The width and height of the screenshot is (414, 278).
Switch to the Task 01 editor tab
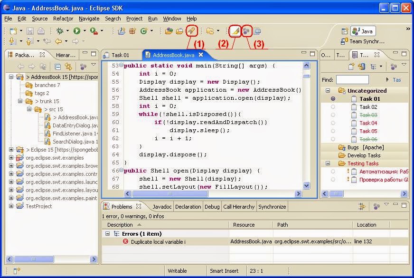[120, 55]
